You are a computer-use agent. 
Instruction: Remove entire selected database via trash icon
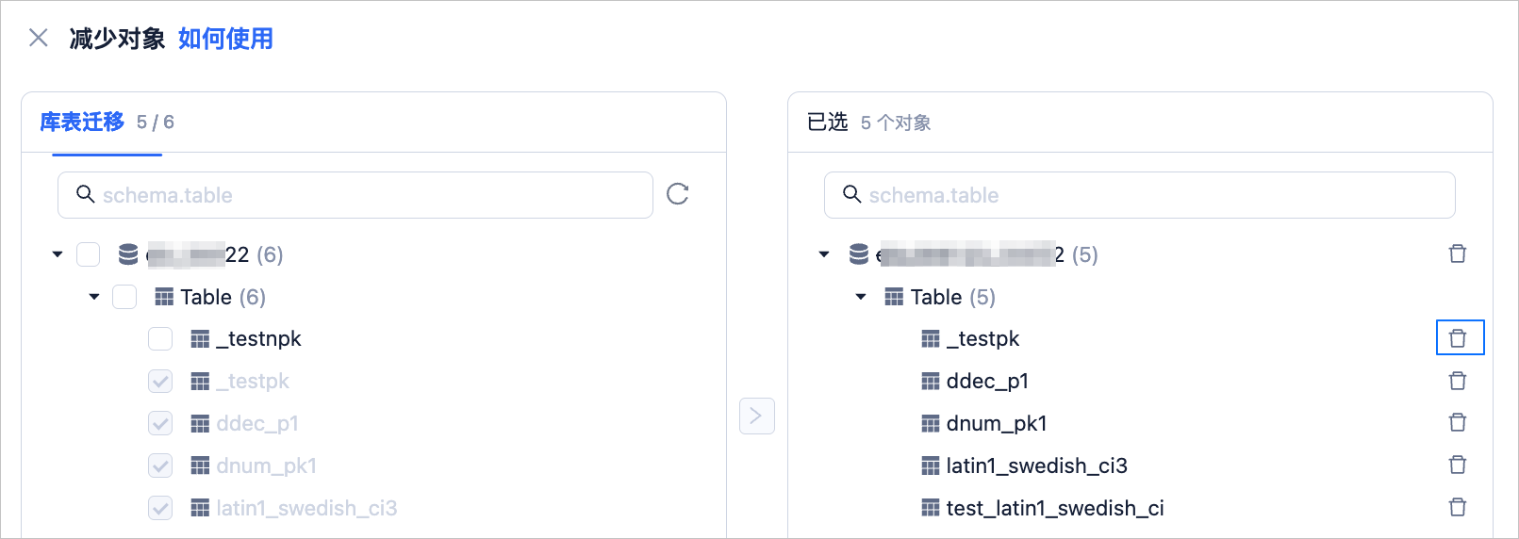pyautogui.click(x=1458, y=253)
